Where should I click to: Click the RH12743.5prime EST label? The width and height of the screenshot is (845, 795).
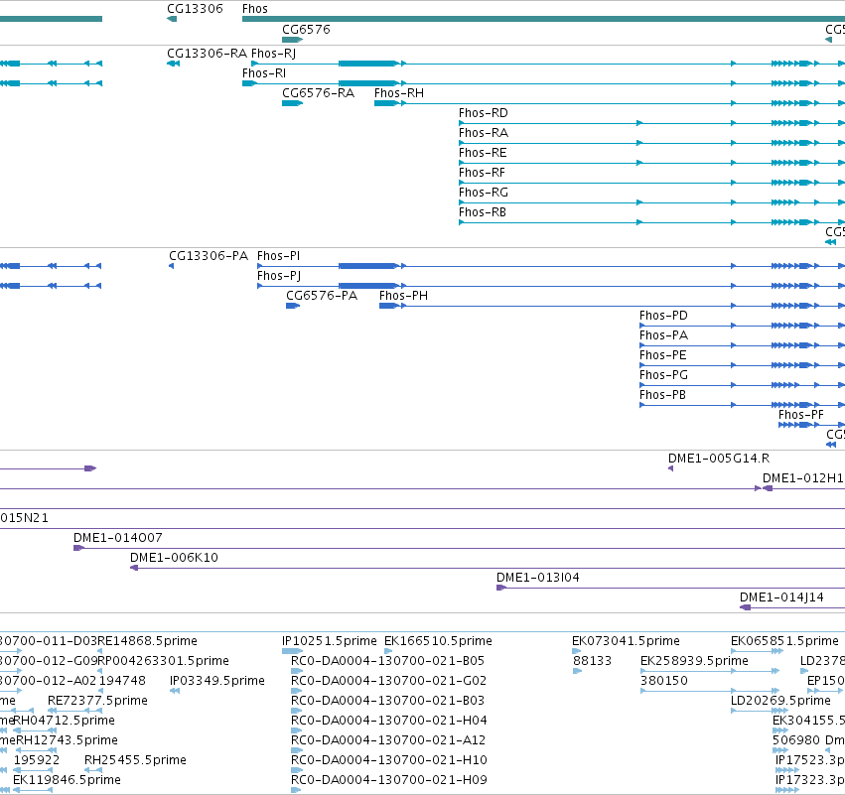tap(67, 740)
